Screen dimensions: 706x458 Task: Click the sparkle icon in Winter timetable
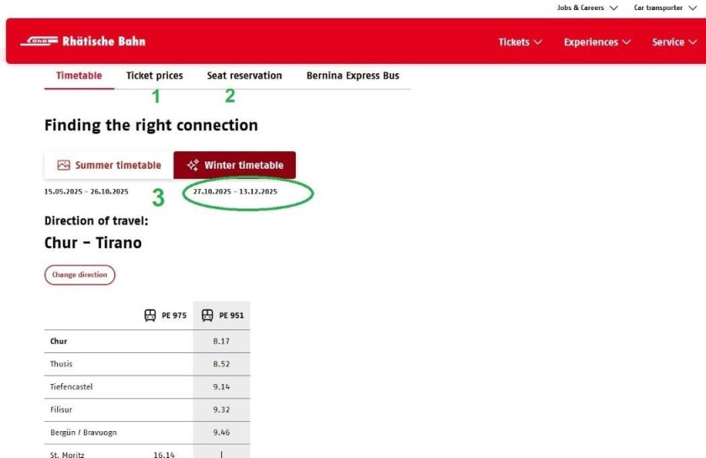click(193, 166)
